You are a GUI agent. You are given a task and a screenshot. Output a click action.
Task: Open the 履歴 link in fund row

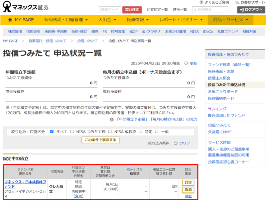(x=188, y=196)
